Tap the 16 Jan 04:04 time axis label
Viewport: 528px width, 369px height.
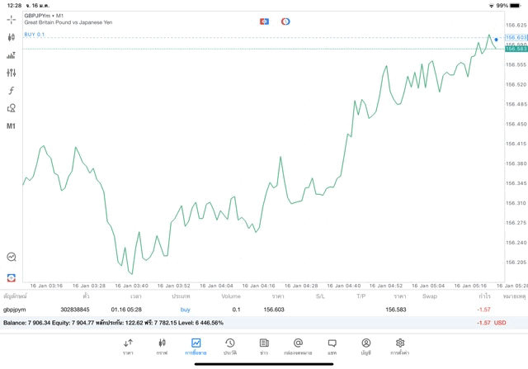pos(216,286)
